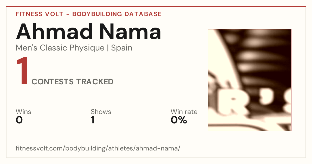The image size is (312, 164).
Task: Click the Spain country label
Action: [122, 48]
